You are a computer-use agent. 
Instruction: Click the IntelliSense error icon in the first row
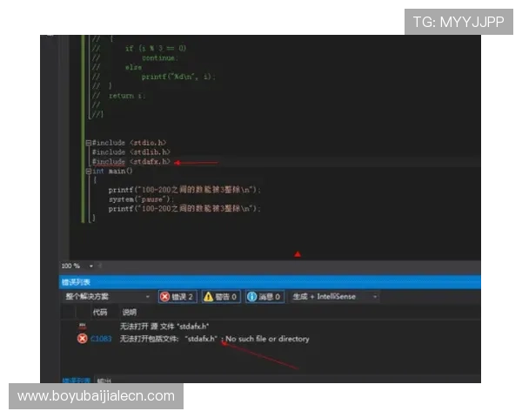coord(82,325)
